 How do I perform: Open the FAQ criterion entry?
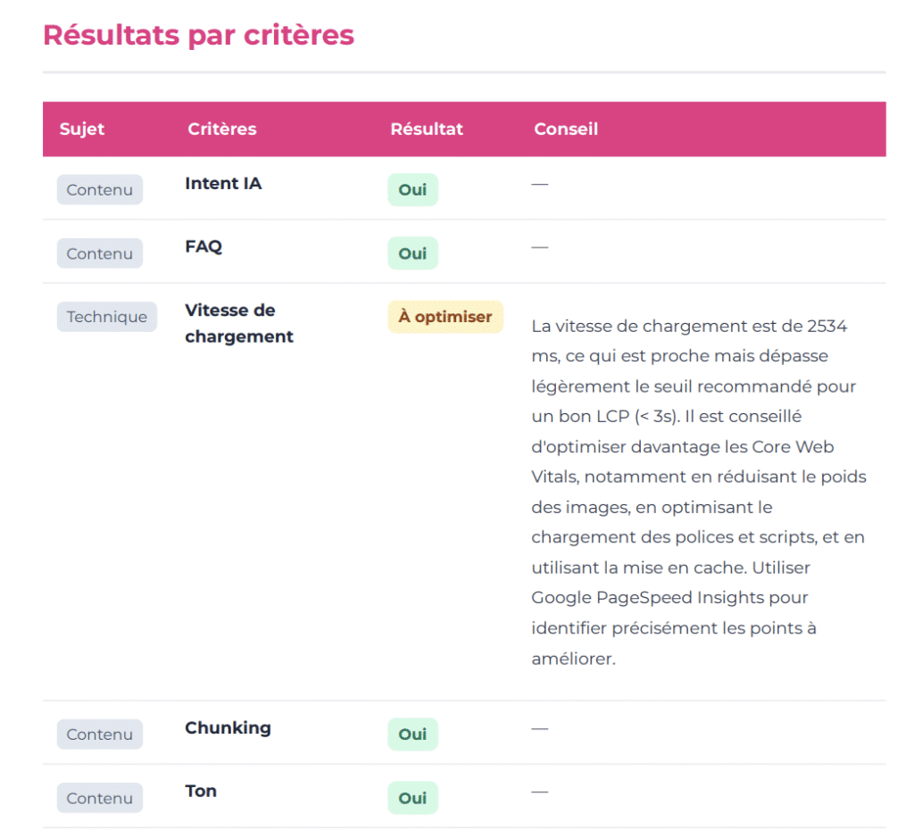204,246
